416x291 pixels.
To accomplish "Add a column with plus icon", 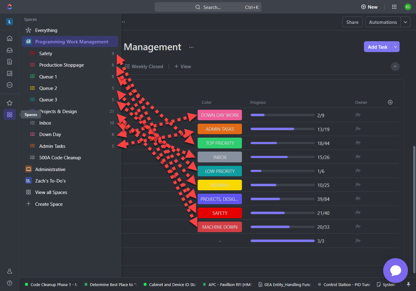I will coord(390,102).
